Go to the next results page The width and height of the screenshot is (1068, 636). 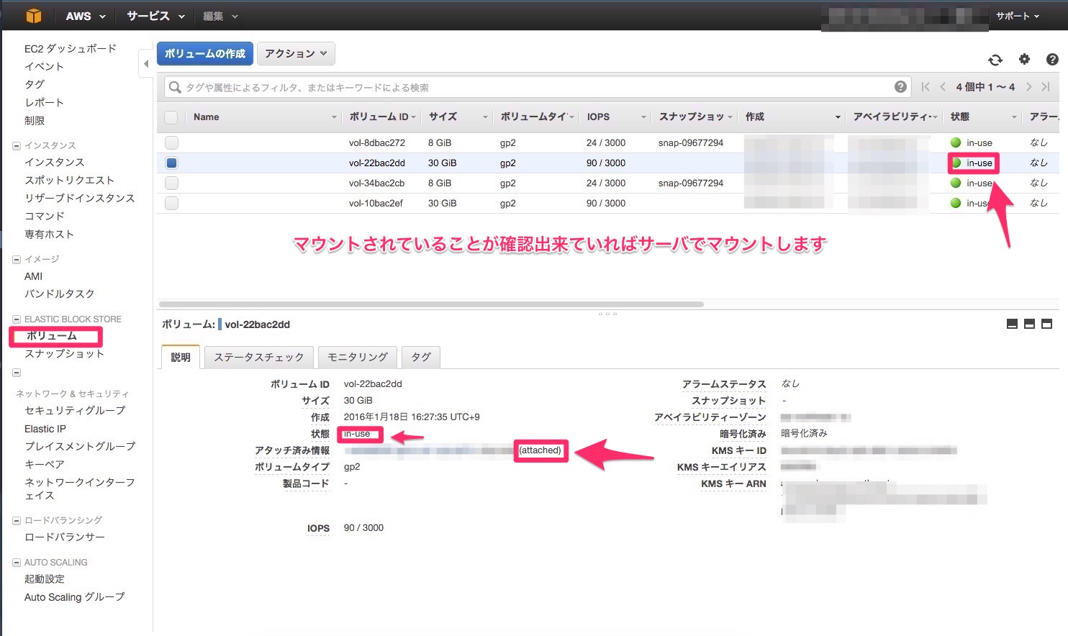pos(1029,87)
